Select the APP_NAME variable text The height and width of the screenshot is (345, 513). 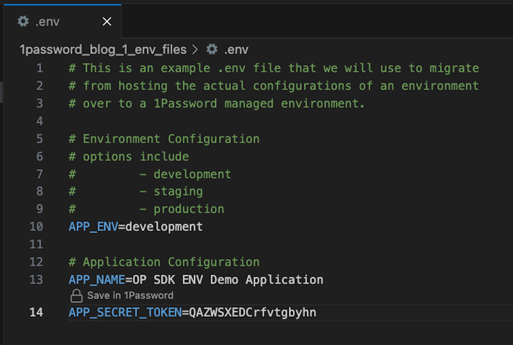97,279
